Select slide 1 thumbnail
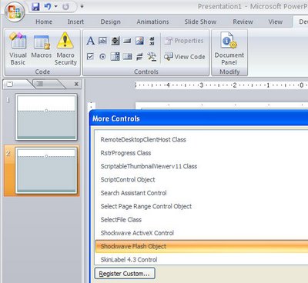The image size is (308, 283). point(46,117)
